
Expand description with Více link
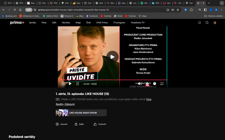149,99
